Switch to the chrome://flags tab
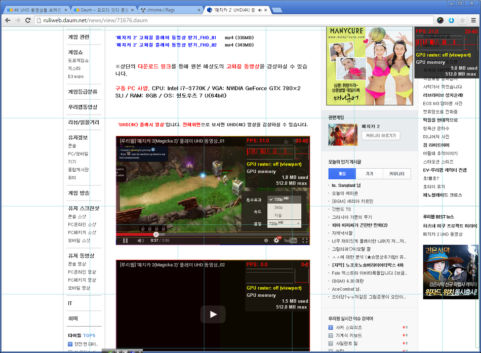 (170, 10)
